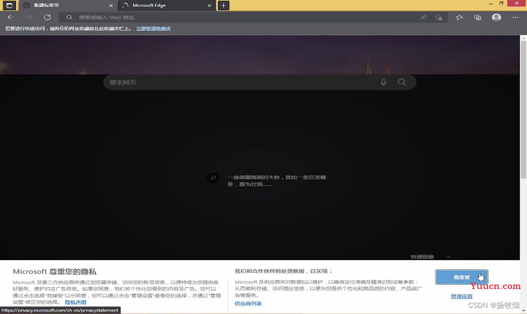The width and height of the screenshot is (527, 314).
Task: Switch to the Microsoft Edge tab
Action: point(167,5)
